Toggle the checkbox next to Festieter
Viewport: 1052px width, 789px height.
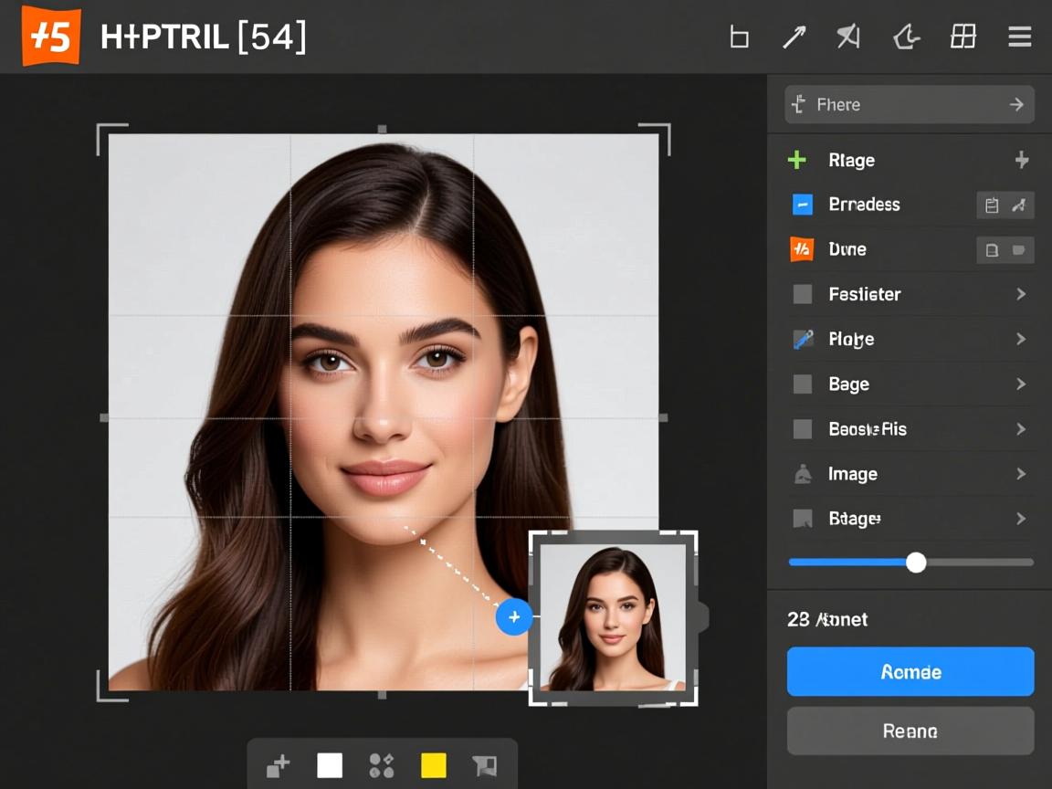click(803, 294)
